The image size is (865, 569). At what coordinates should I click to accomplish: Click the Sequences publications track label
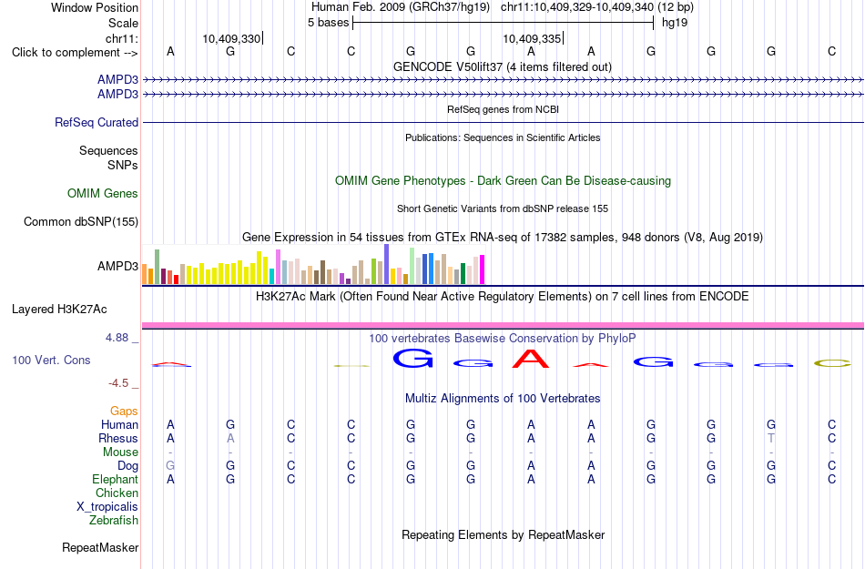tap(108, 150)
